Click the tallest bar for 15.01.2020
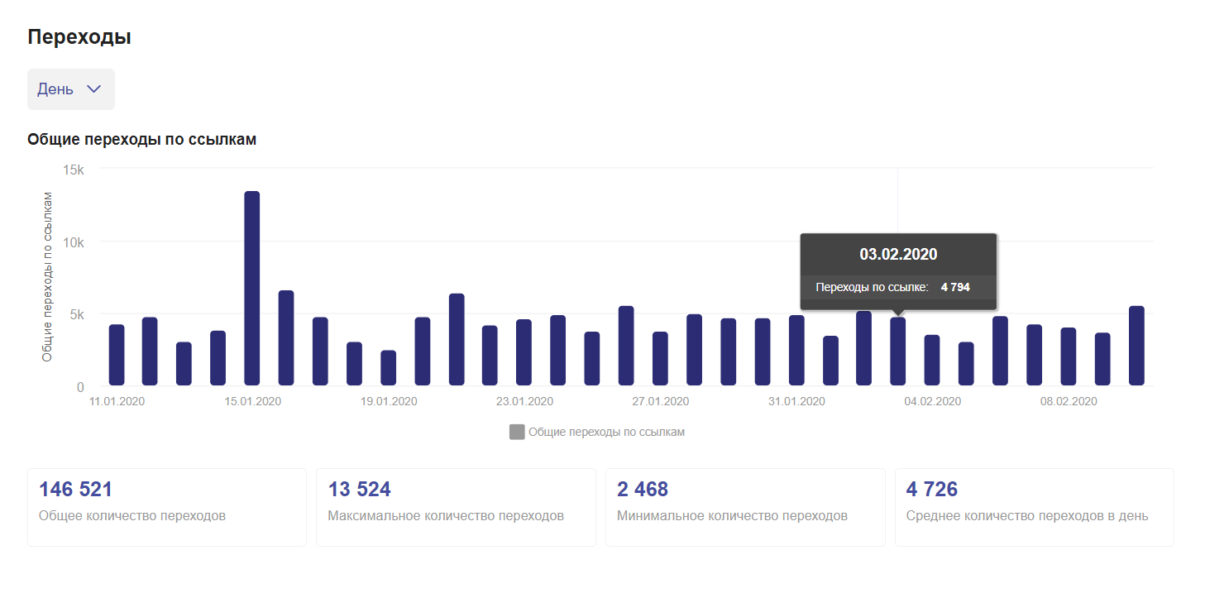The image size is (1205, 593). point(252,288)
